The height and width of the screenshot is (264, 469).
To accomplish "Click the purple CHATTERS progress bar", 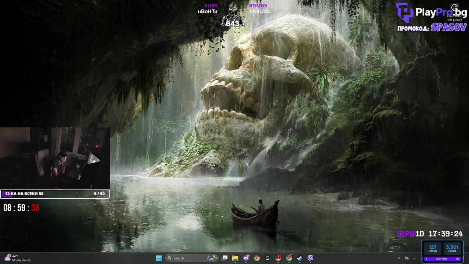I will (x=442, y=259).
